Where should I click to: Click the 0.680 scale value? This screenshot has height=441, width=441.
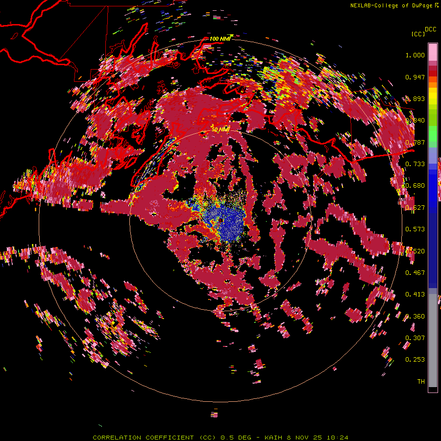pos(415,186)
